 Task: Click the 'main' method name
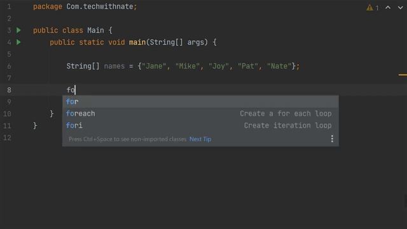pos(137,42)
